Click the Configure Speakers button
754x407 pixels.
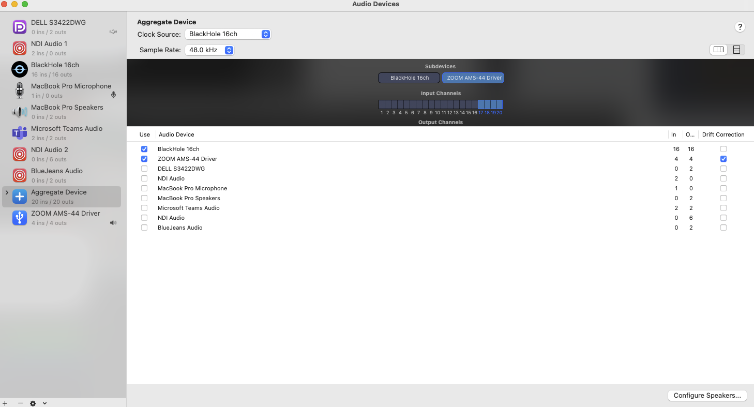tap(707, 395)
